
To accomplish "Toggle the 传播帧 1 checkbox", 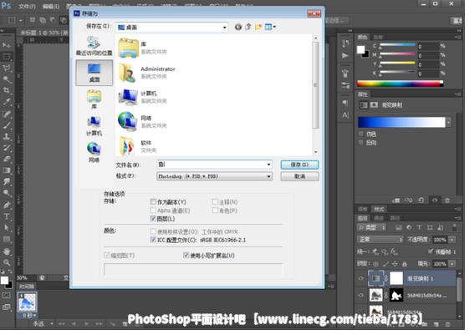I will coord(431,251).
